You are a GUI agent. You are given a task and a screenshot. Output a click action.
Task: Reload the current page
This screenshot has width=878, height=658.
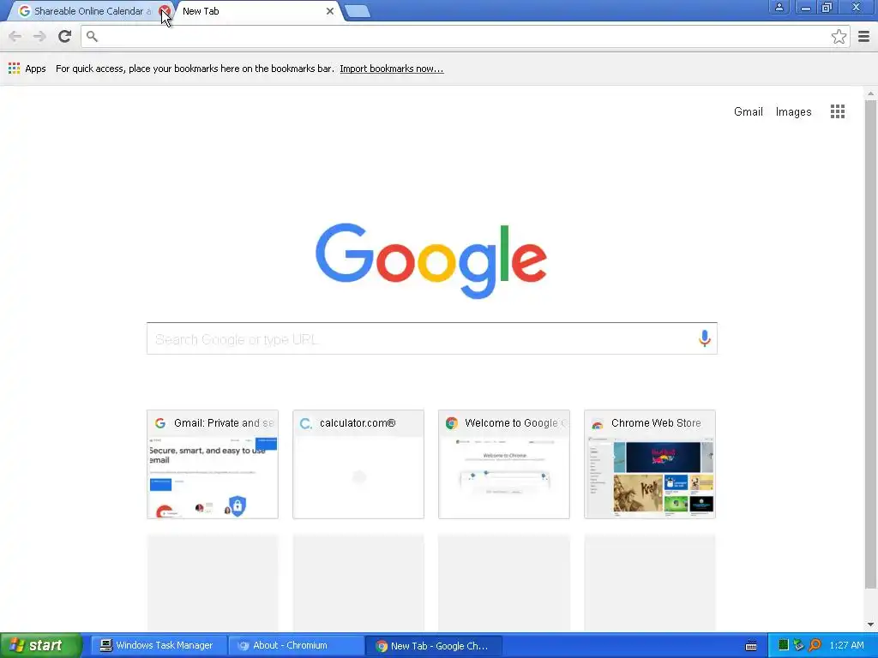[64, 36]
